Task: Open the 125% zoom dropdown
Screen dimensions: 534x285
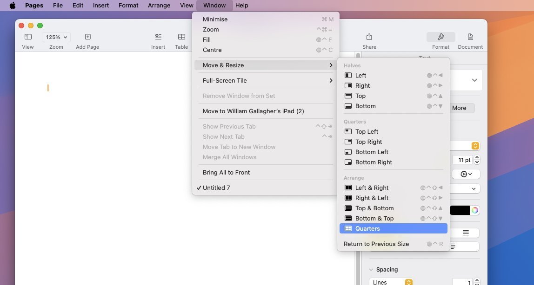Action: pyautogui.click(x=56, y=37)
